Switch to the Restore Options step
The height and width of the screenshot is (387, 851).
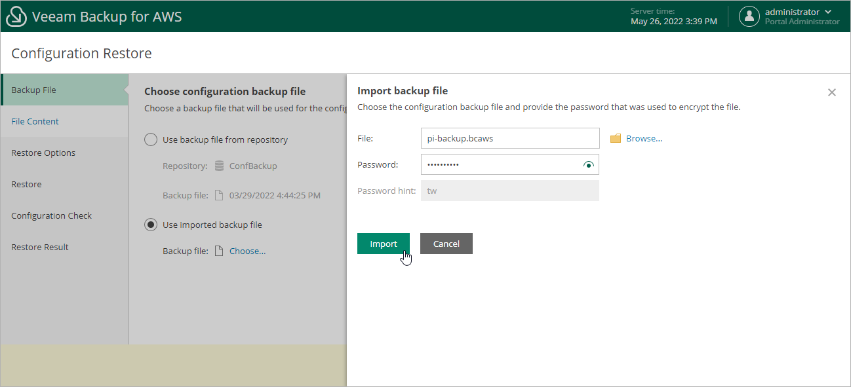point(43,153)
